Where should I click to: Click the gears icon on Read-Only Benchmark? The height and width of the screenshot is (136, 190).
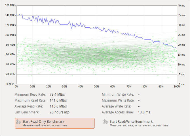click(18, 122)
